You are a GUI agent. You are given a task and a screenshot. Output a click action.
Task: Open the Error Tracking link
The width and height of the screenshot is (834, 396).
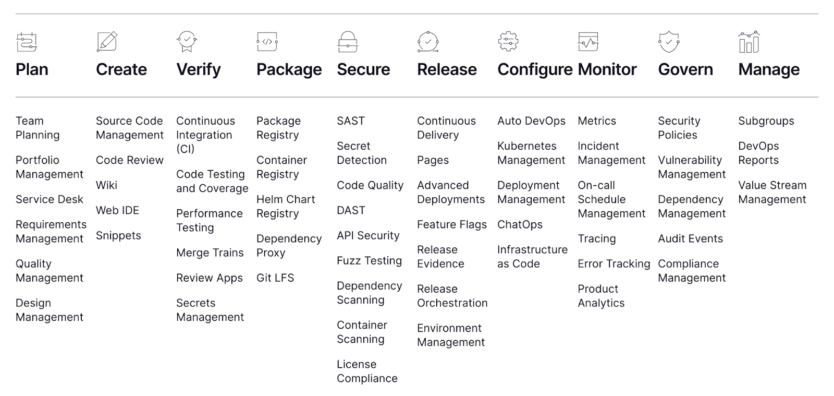pyautogui.click(x=614, y=263)
